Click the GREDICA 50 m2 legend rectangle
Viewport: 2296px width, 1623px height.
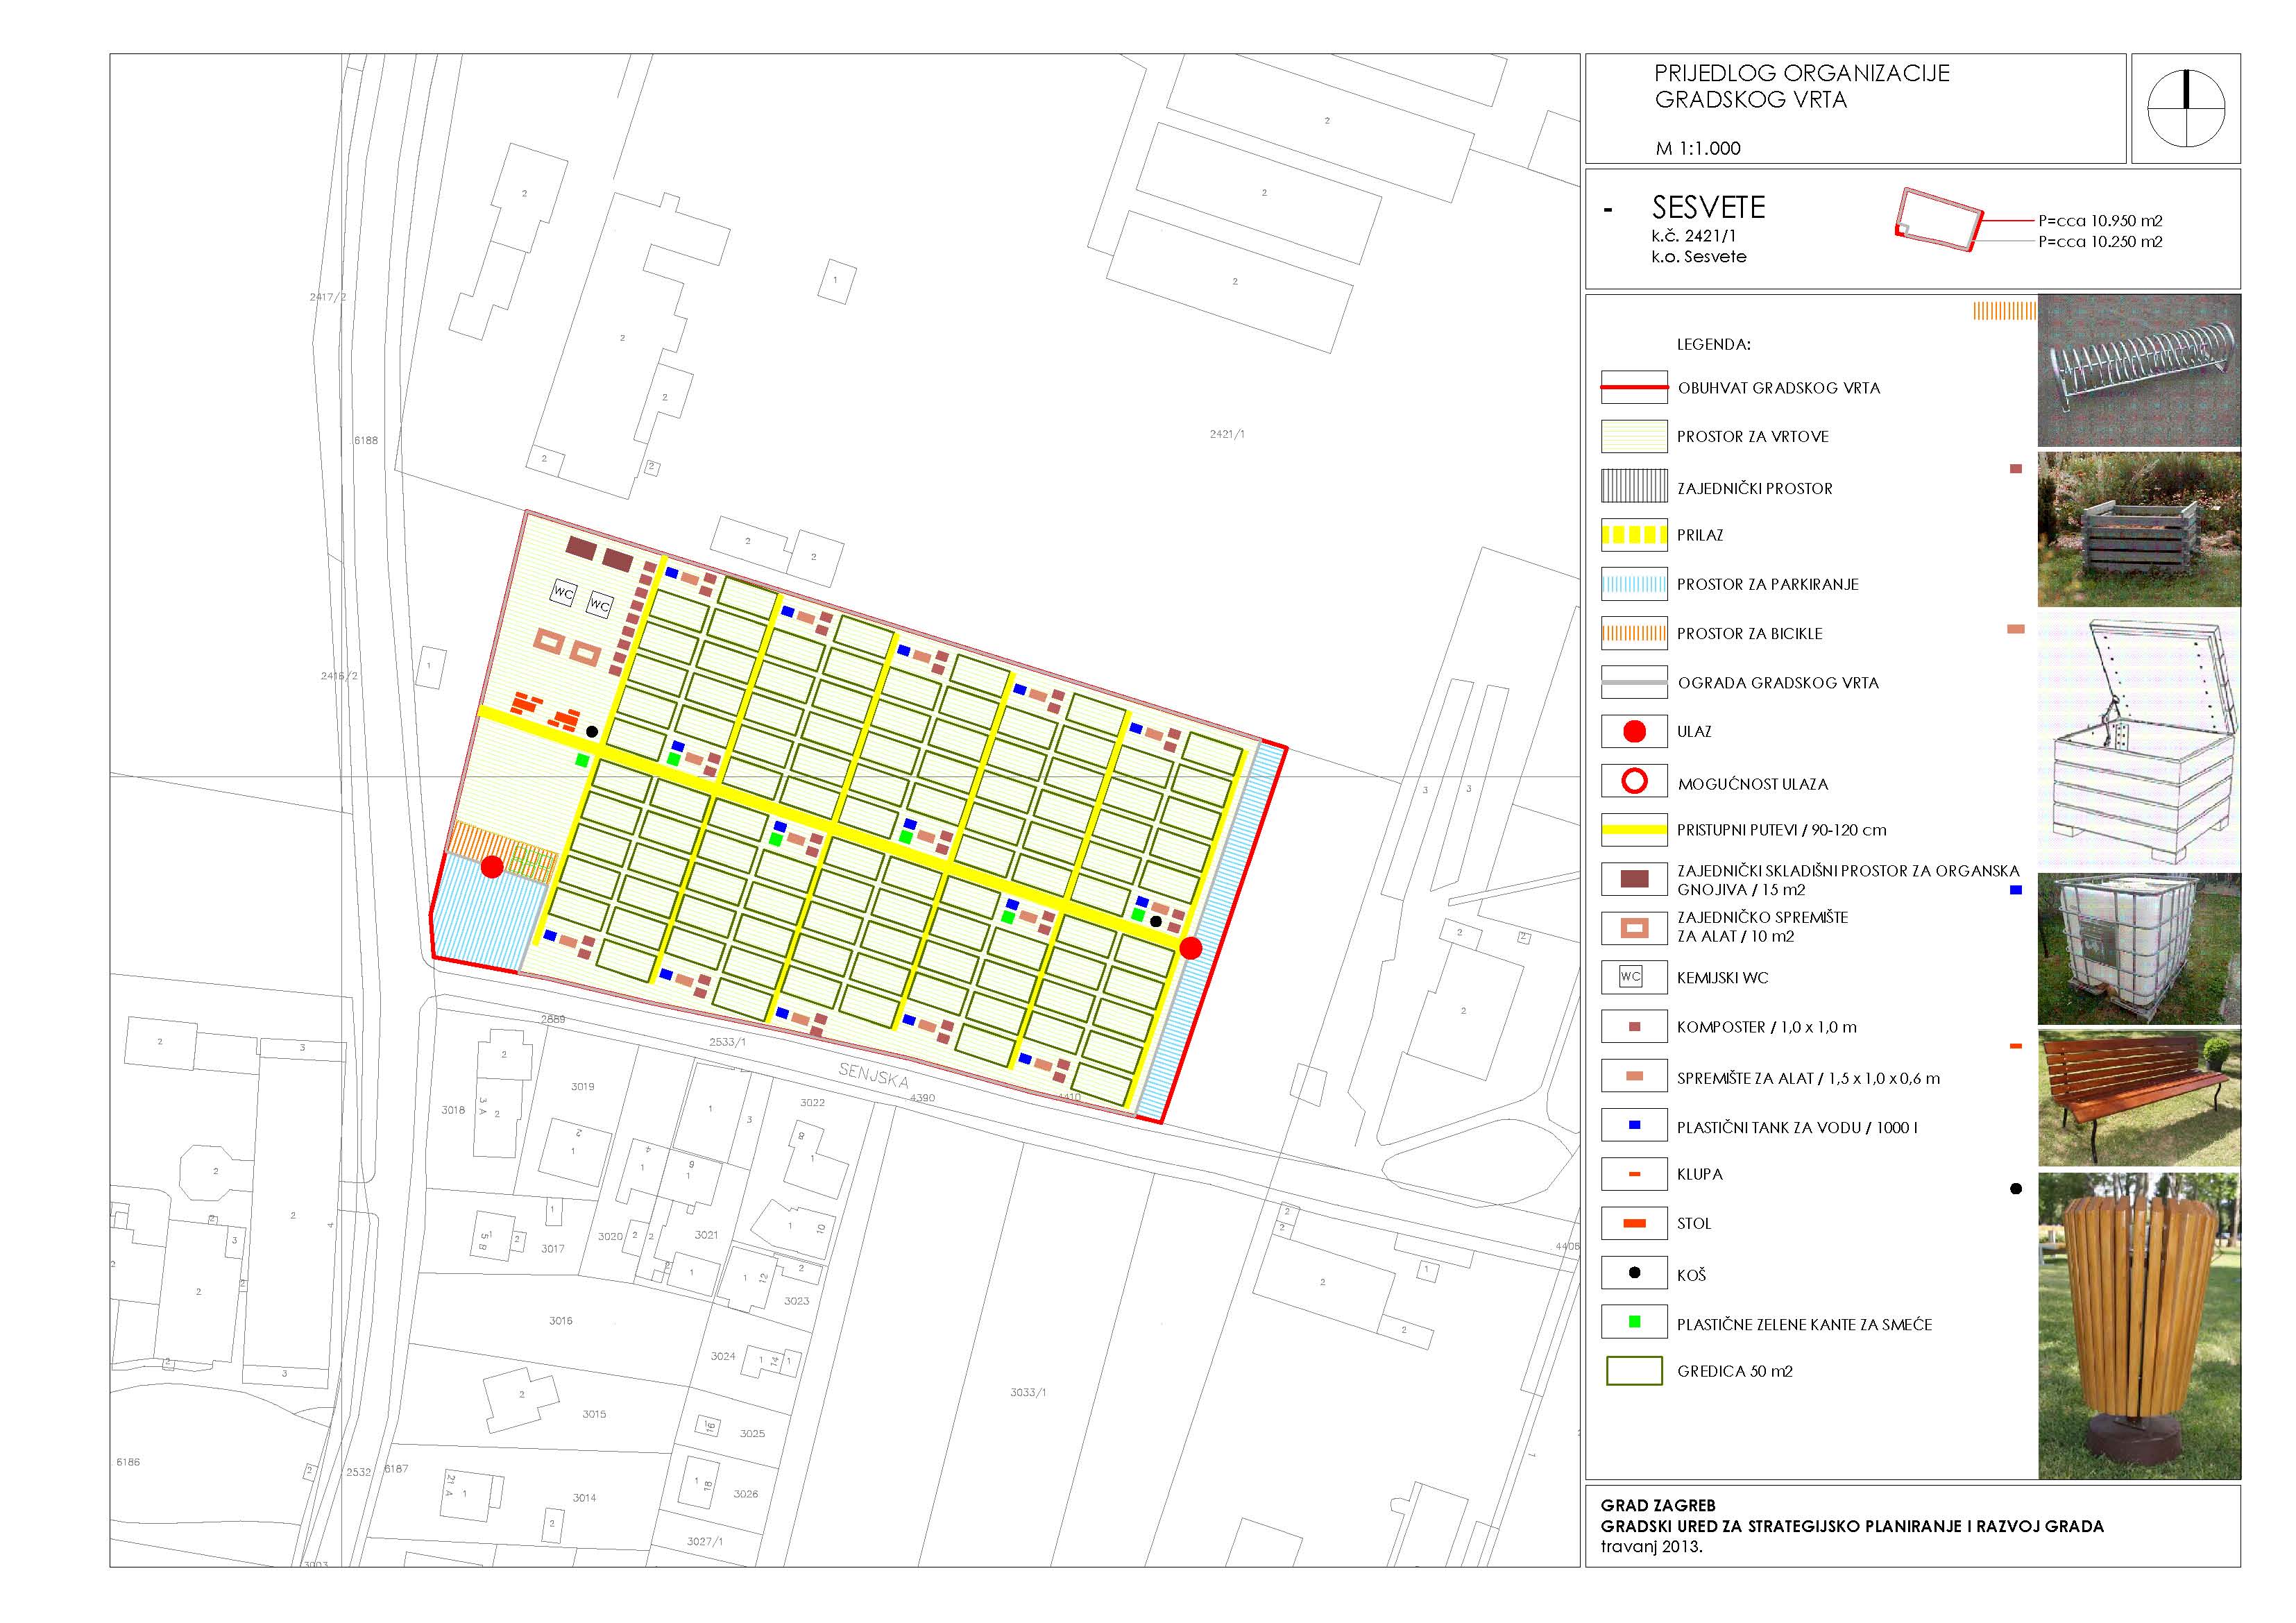coord(1634,1371)
